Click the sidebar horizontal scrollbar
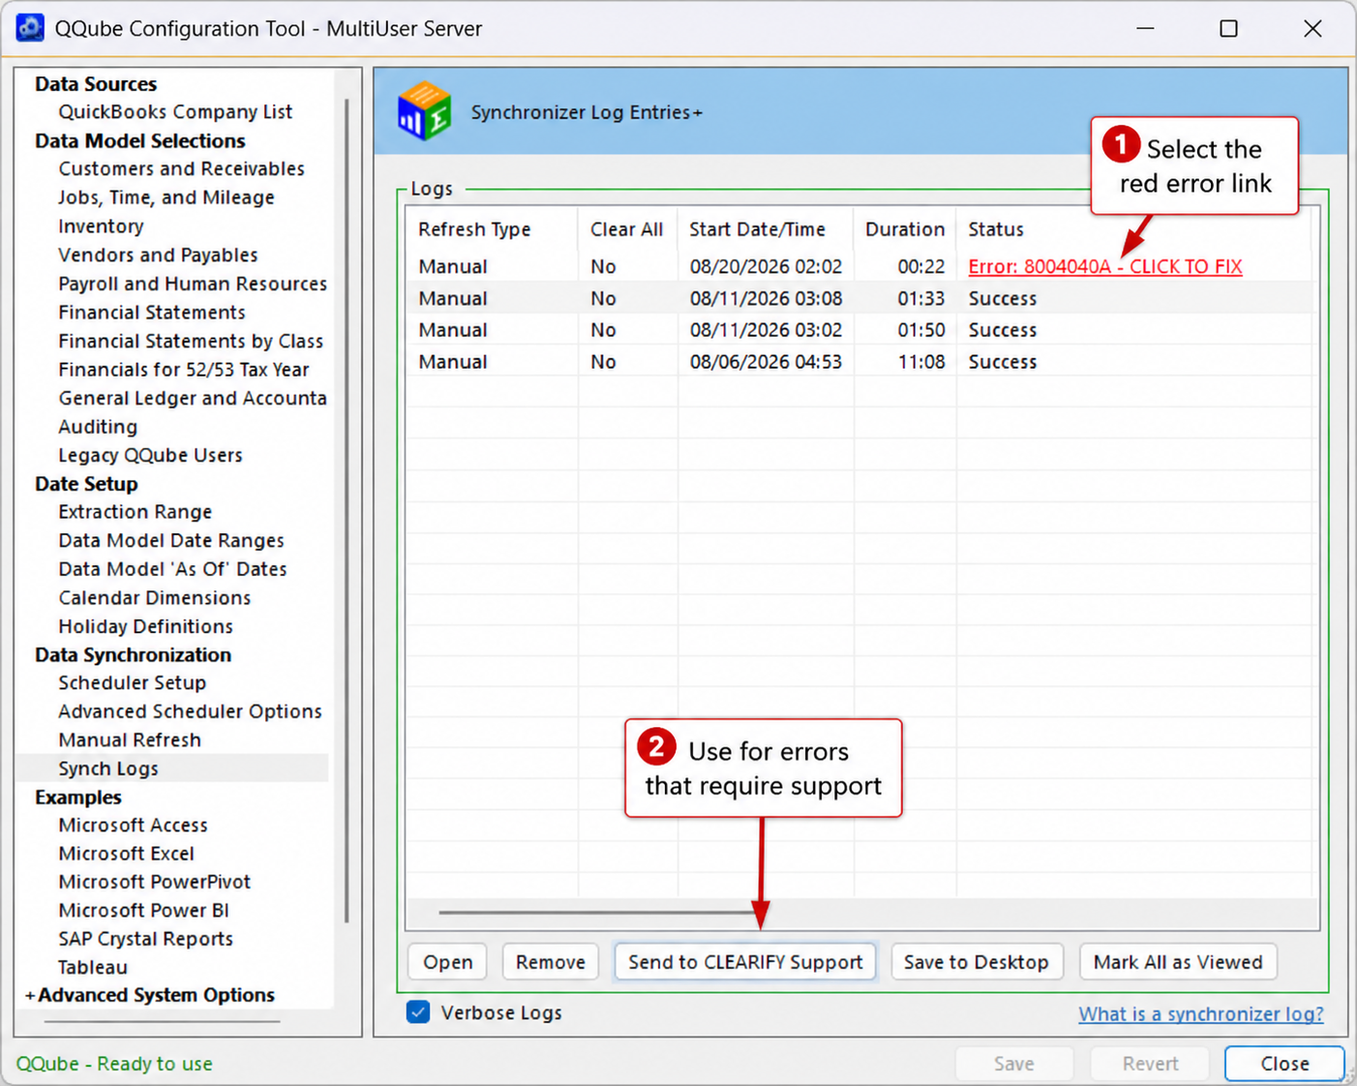 (162, 1021)
